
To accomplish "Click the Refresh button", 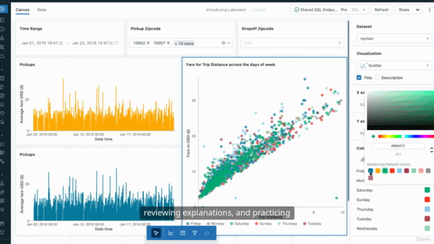I will pyautogui.click(x=381, y=9).
